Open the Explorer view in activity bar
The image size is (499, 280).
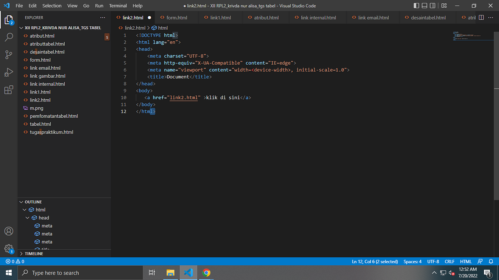9,20
